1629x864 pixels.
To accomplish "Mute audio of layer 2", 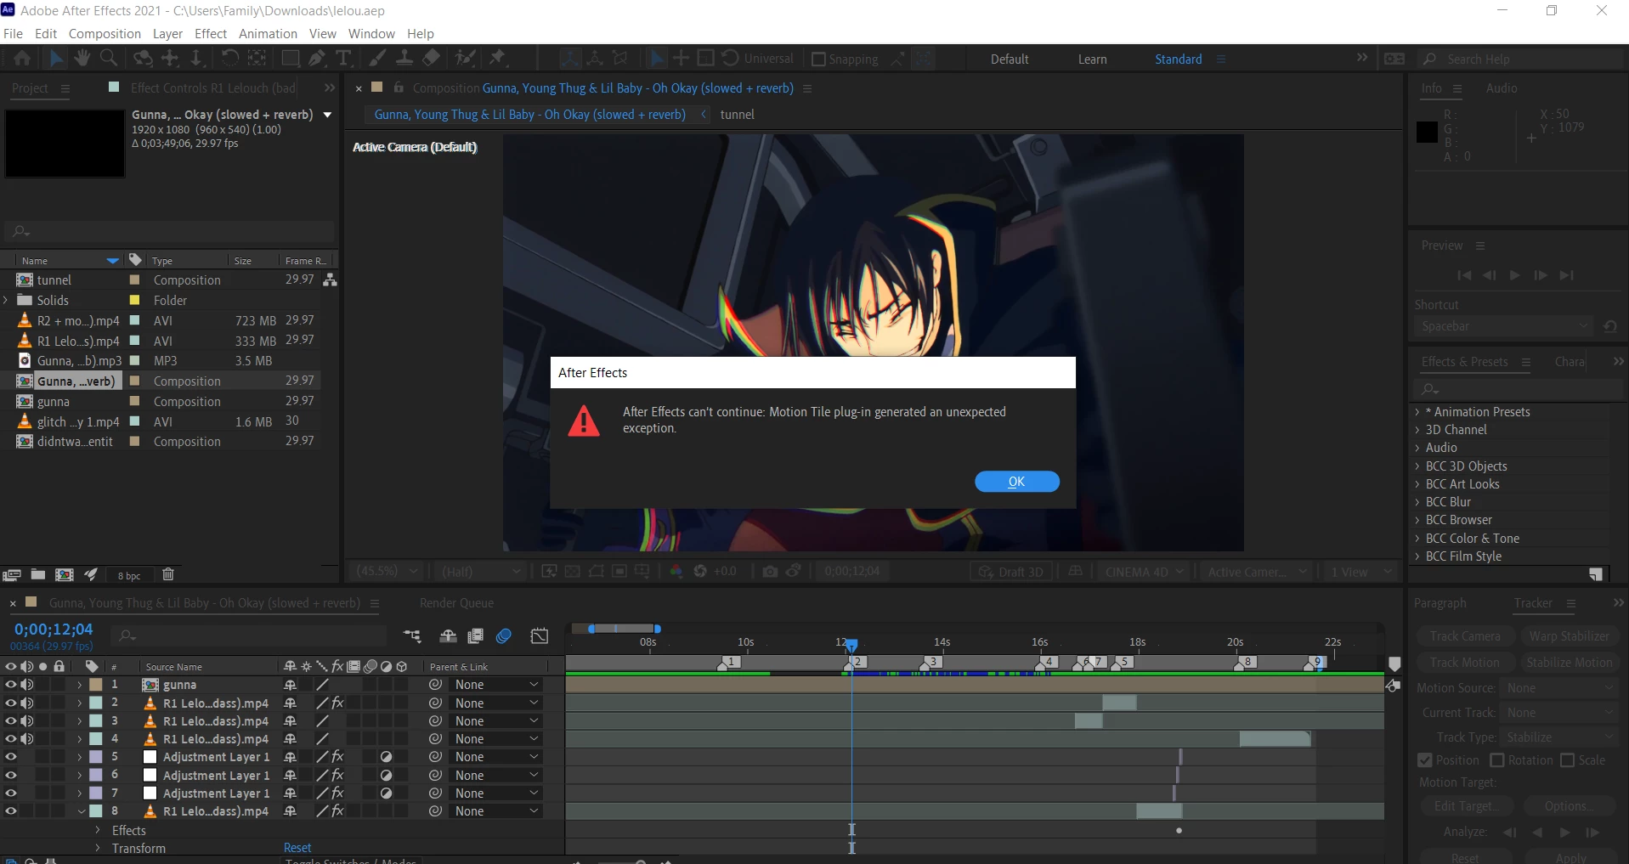I will click(27, 703).
